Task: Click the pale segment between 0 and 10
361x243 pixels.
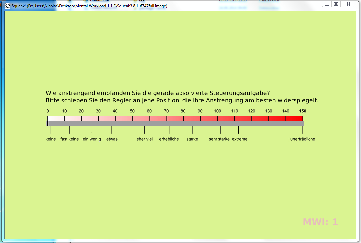Action: [56, 118]
